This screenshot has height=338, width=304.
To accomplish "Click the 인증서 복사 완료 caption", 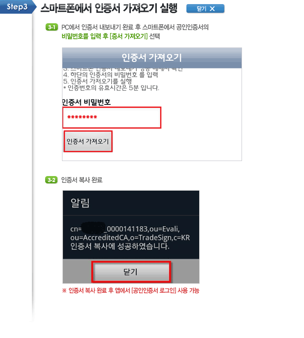I will 82,180.
